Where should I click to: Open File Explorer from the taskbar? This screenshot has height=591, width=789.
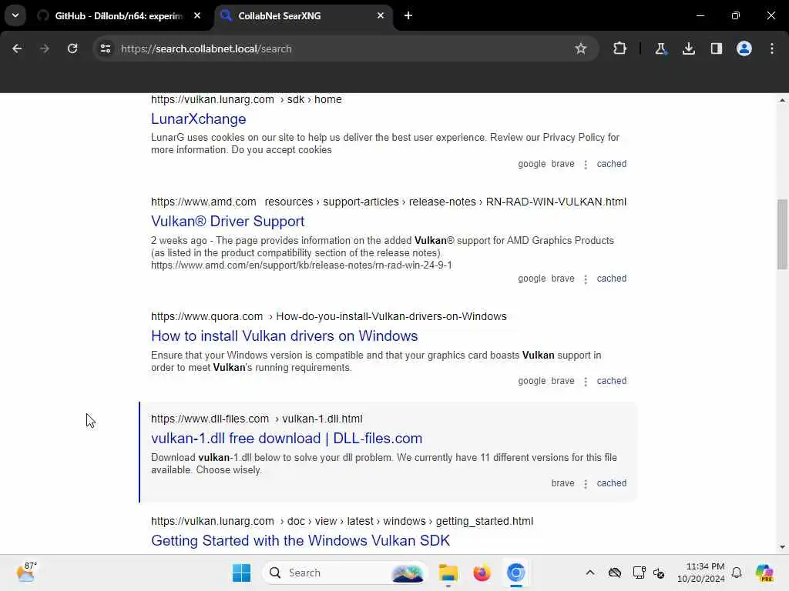coord(448,573)
